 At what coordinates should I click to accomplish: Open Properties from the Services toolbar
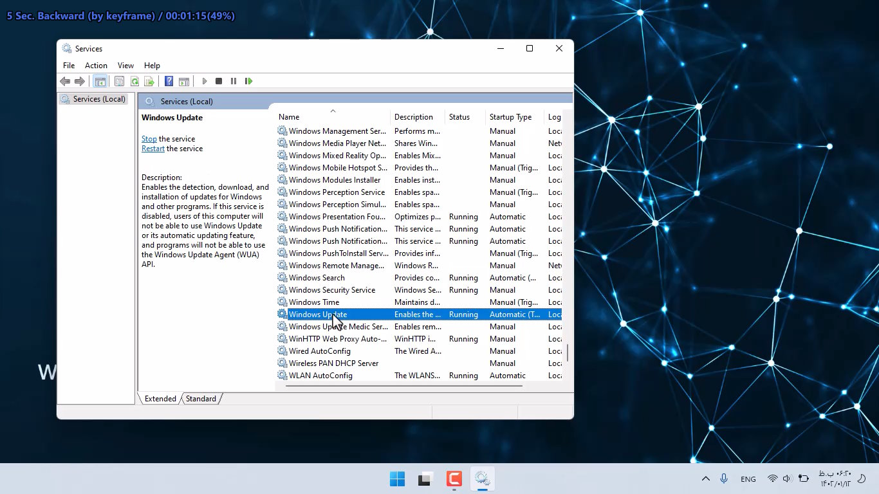point(119,81)
